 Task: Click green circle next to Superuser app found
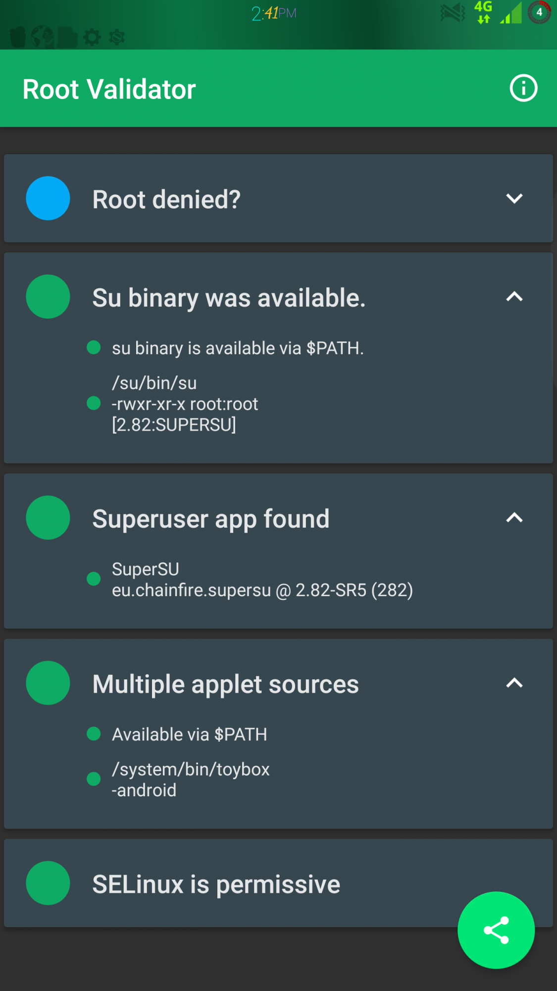(48, 518)
